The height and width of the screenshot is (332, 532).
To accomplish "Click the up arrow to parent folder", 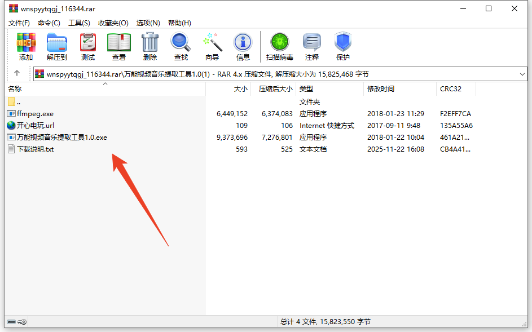I will pyautogui.click(x=17, y=74).
